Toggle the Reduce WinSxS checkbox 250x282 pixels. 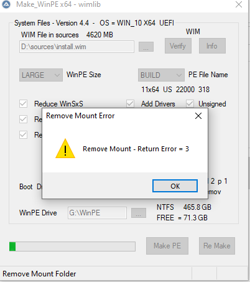pyautogui.click(x=23, y=103)
